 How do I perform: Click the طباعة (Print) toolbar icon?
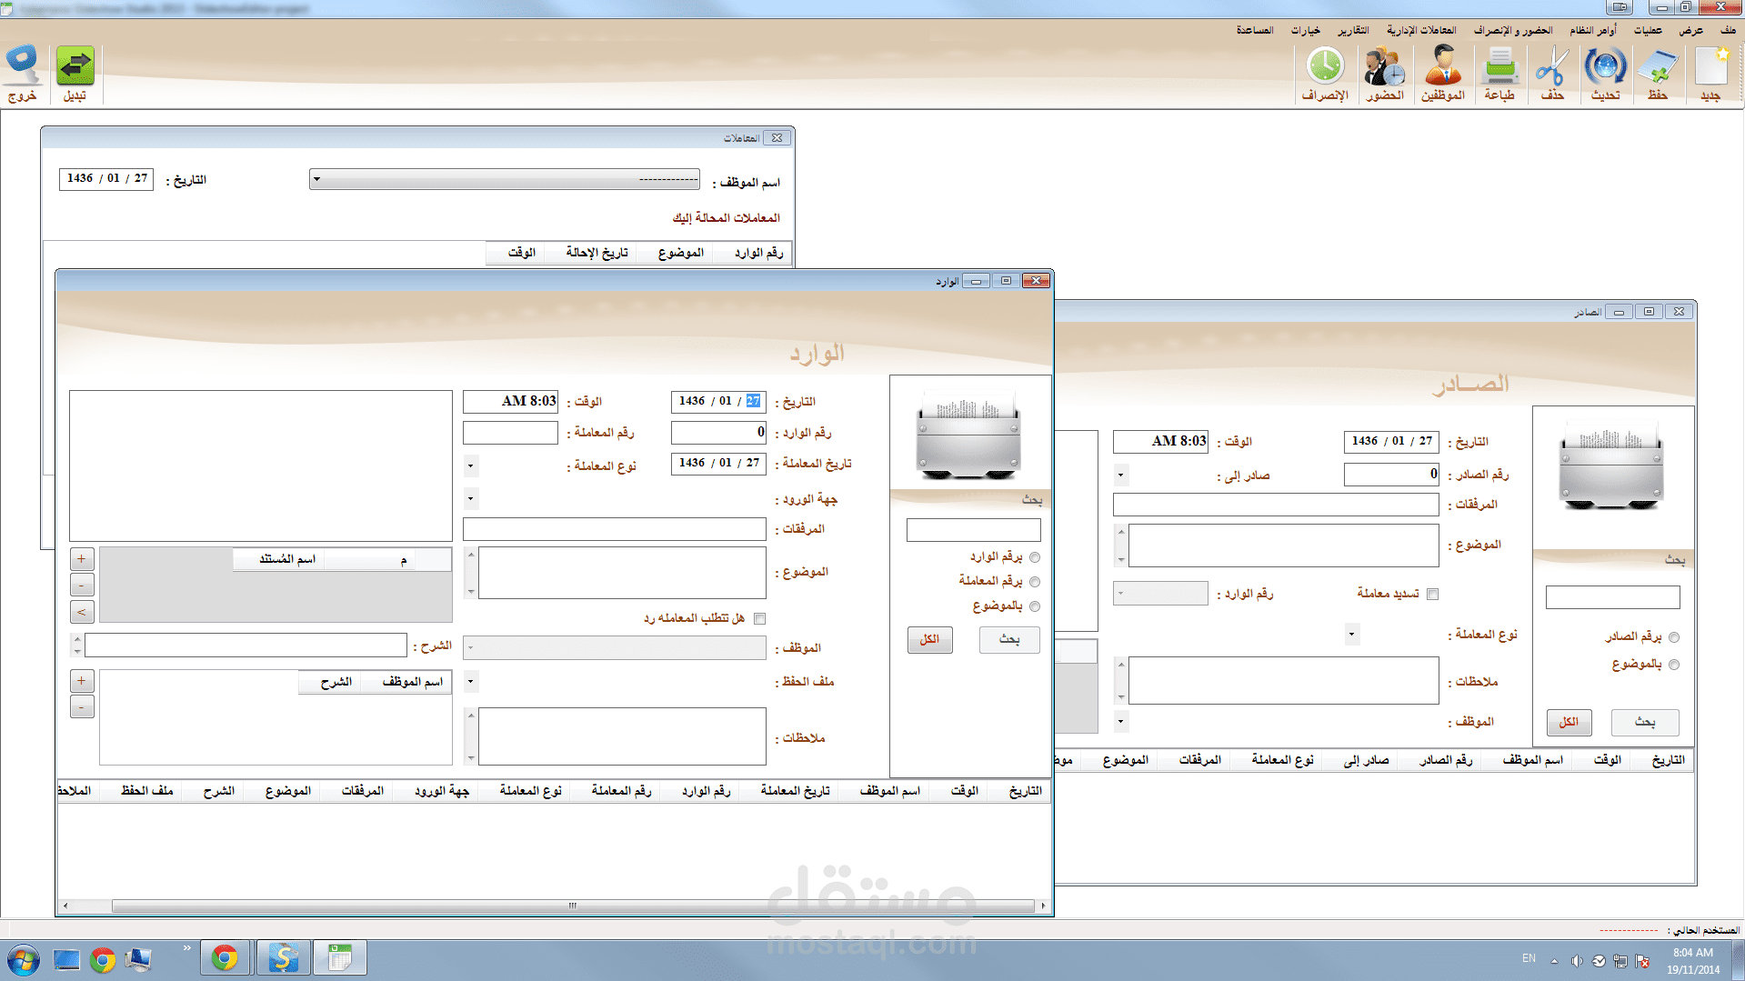[x=1499, y=68]
